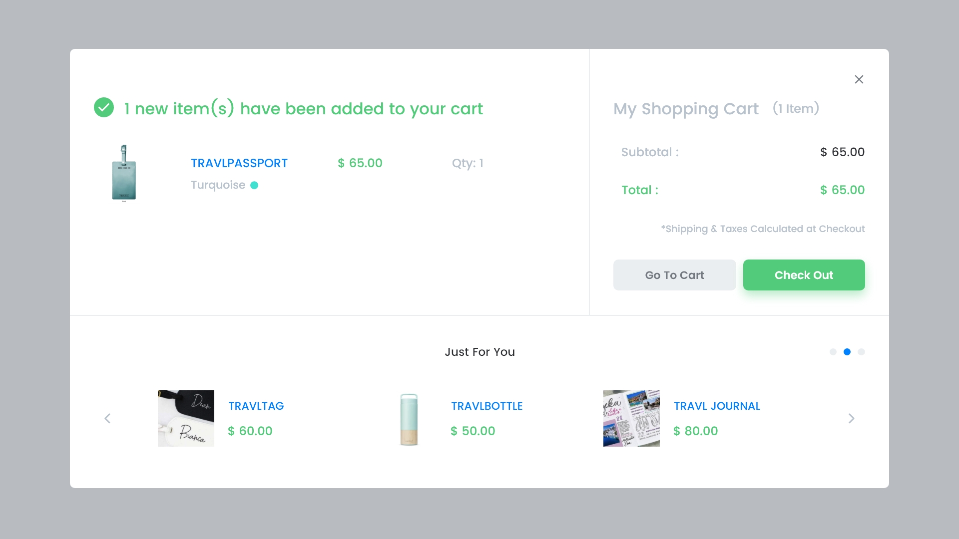
Task: Click the TRAVLPASSPORT product thumbnail
Action: coord(124,173)
